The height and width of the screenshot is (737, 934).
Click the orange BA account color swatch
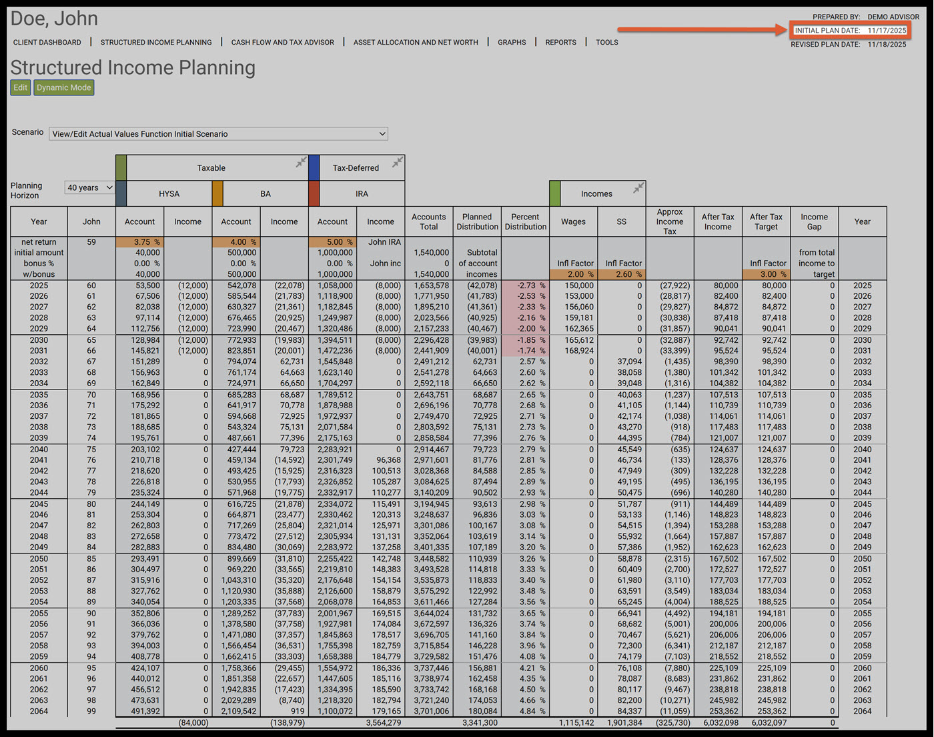[x=217, y=193]
